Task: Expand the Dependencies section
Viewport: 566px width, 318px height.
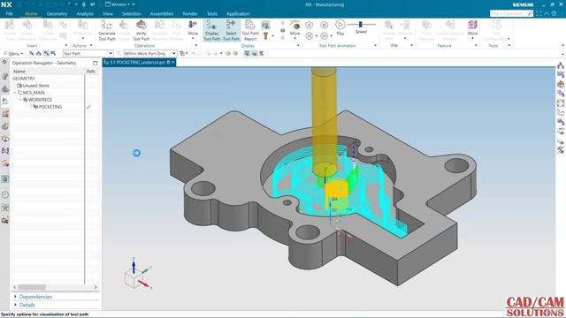Action: tap(35, 297)
